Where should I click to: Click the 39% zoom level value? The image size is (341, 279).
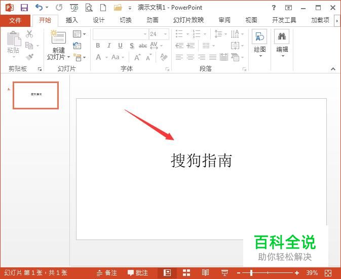pos(312,273)
